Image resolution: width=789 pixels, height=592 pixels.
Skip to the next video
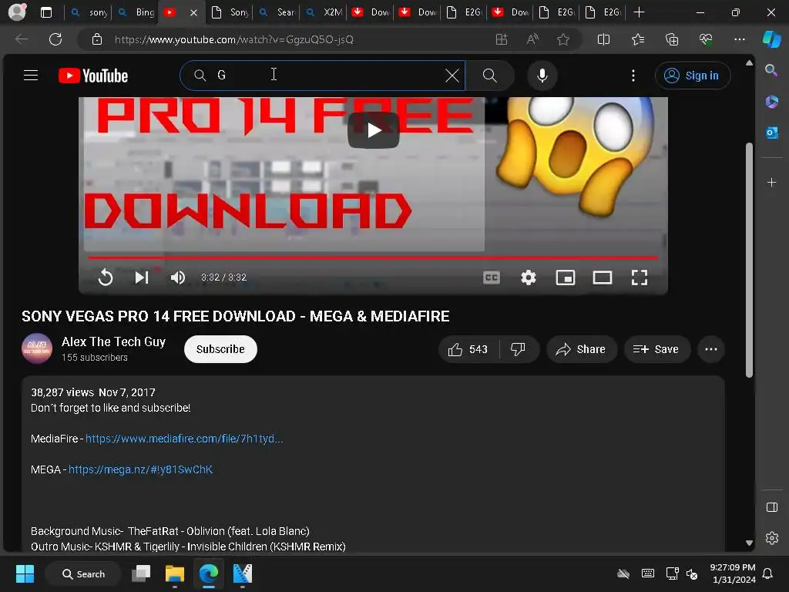pos(142,277)
